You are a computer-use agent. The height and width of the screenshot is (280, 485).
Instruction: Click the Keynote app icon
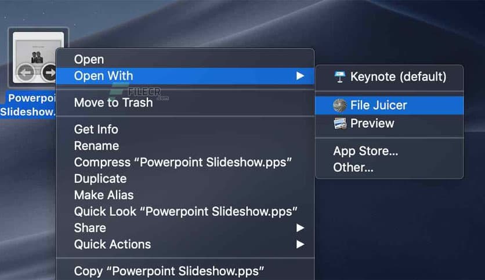click(x=339, y=77)
